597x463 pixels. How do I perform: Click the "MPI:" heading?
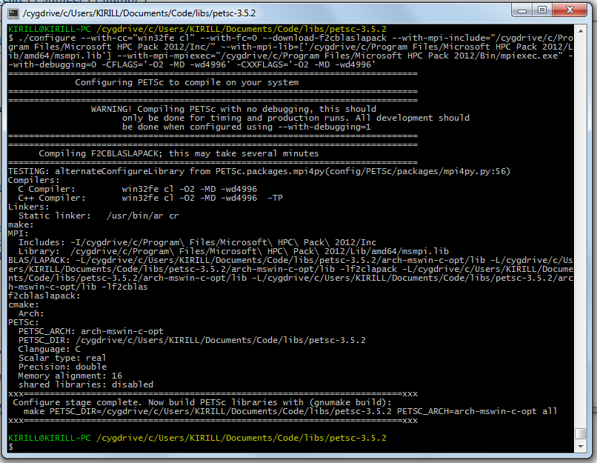click(18, 233)
